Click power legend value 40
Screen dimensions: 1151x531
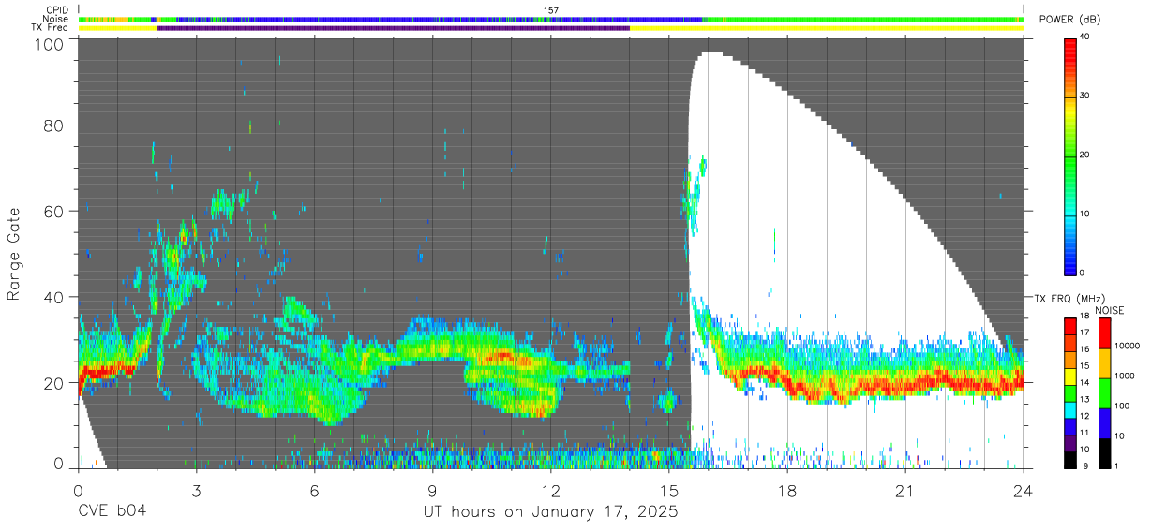(1084, 37)
